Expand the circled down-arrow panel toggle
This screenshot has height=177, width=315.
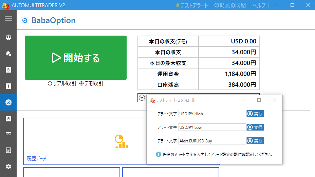pos(142,98)
